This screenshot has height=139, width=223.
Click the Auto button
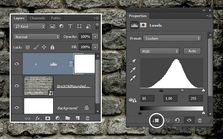point(192,51)
